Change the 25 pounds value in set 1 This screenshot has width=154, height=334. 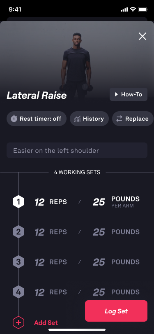(99, 202)
